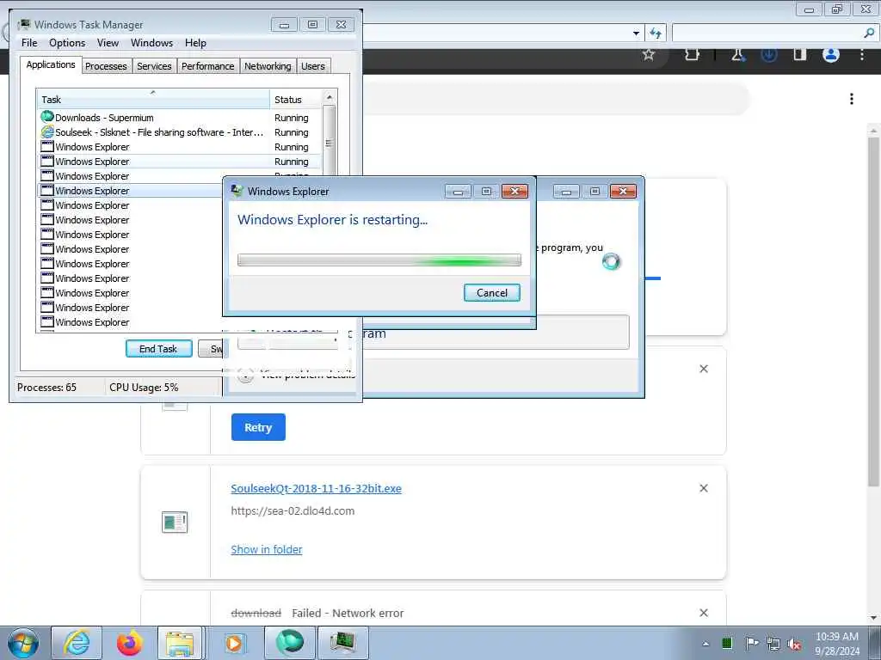Click the refresh arrows button by address bar
The width and height of the screenshot is (881, 660).
656,34
